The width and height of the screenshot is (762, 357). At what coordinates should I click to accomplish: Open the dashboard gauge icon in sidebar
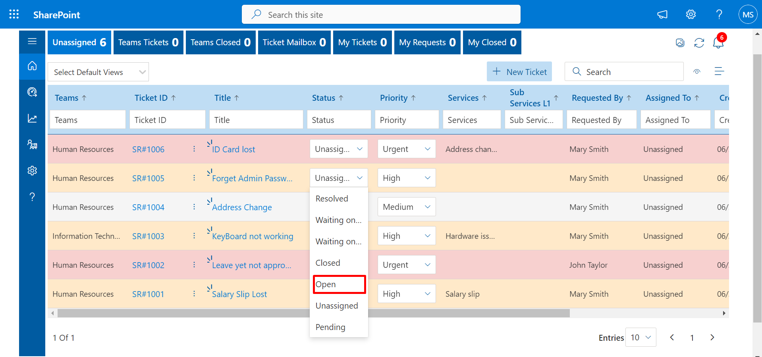pos(32,92)
